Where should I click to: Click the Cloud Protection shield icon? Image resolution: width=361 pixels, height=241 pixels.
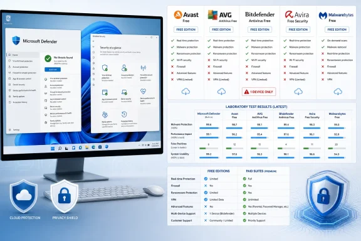click(x=23, y=196)
